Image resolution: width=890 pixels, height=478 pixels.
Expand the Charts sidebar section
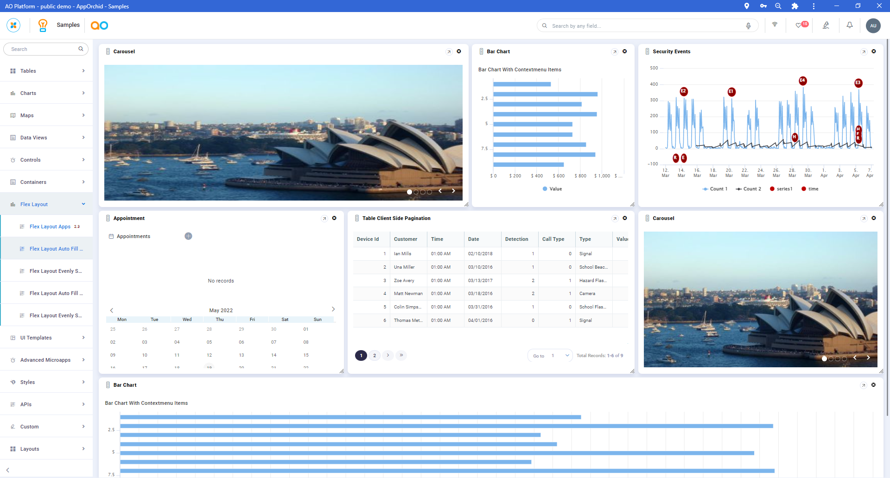(x=46, y=93)
